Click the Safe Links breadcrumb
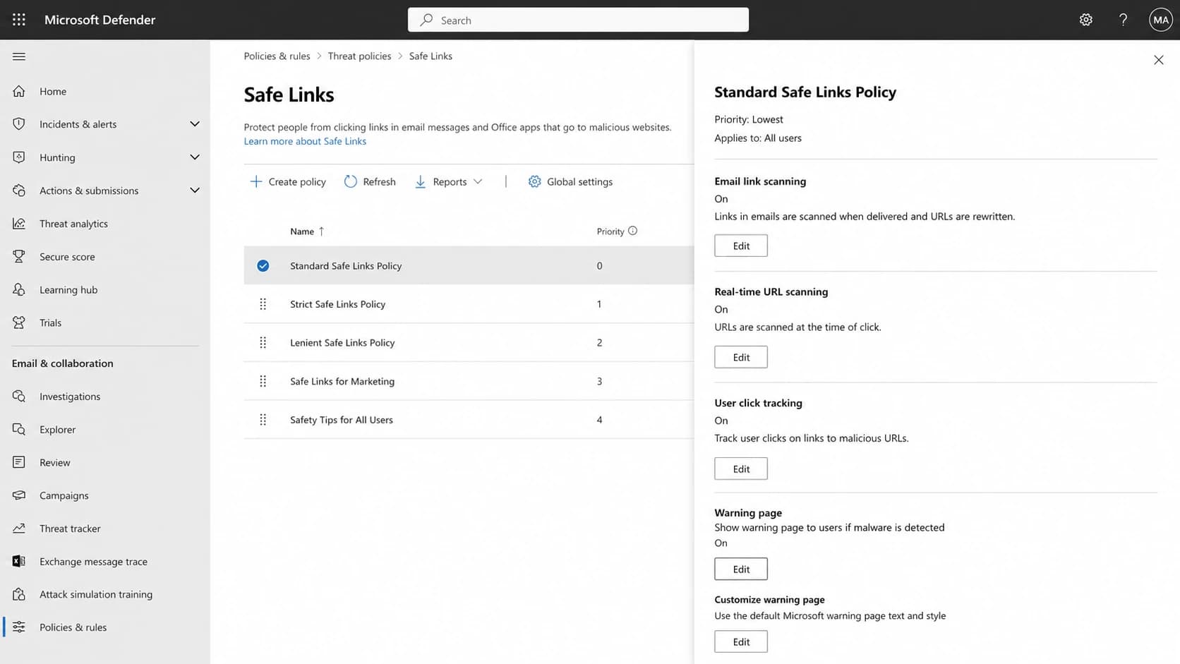This screenshot has height=664, width=1180. click(x=431, y=56)
